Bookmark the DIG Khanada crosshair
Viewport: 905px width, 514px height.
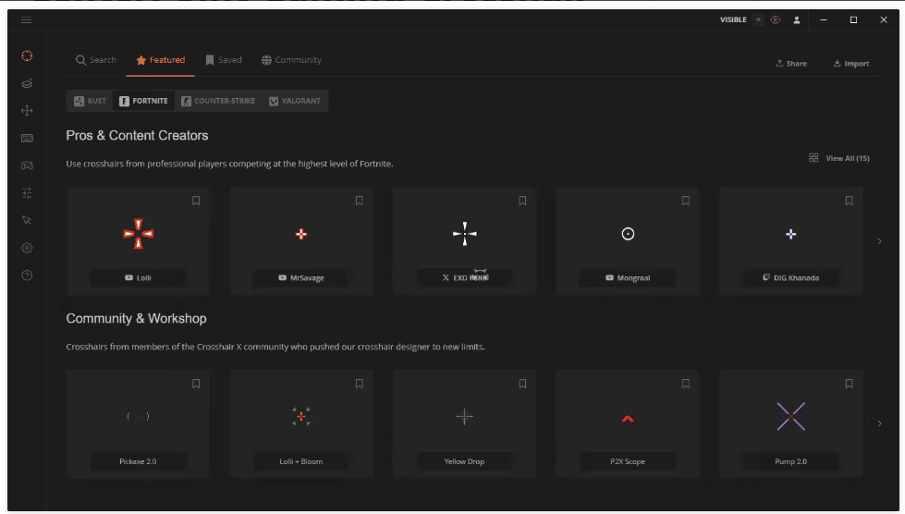click(849, 201)
